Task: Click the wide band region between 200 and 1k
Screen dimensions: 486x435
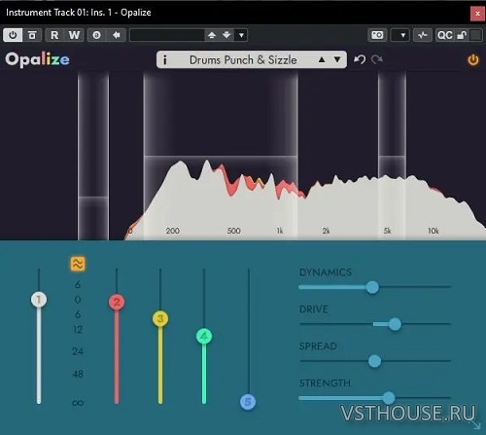Action: pos(221,156)
